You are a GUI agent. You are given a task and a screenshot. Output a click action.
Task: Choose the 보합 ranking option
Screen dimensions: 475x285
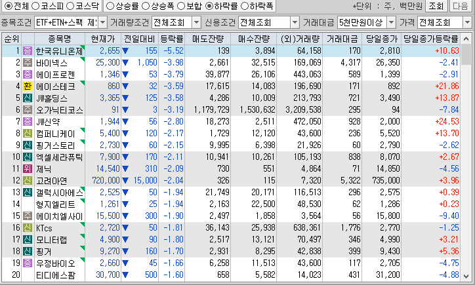pos(181,6)
